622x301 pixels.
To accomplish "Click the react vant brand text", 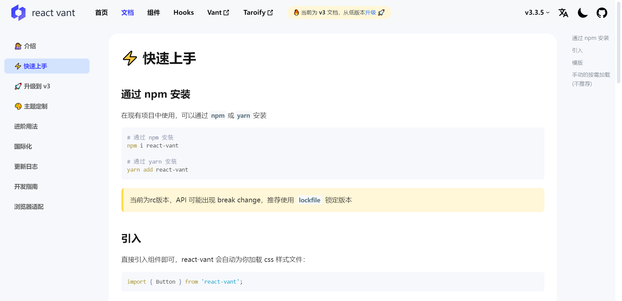I will point(53,13).
